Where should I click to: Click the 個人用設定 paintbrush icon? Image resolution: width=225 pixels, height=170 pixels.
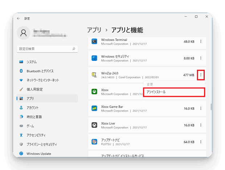tap(21, 89)
